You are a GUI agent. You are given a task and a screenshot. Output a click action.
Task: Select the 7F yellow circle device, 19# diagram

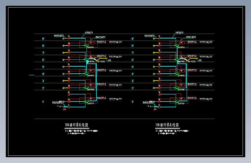pos(154,52)
